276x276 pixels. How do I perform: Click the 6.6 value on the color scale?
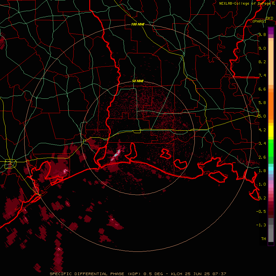(x=262, y=89)
